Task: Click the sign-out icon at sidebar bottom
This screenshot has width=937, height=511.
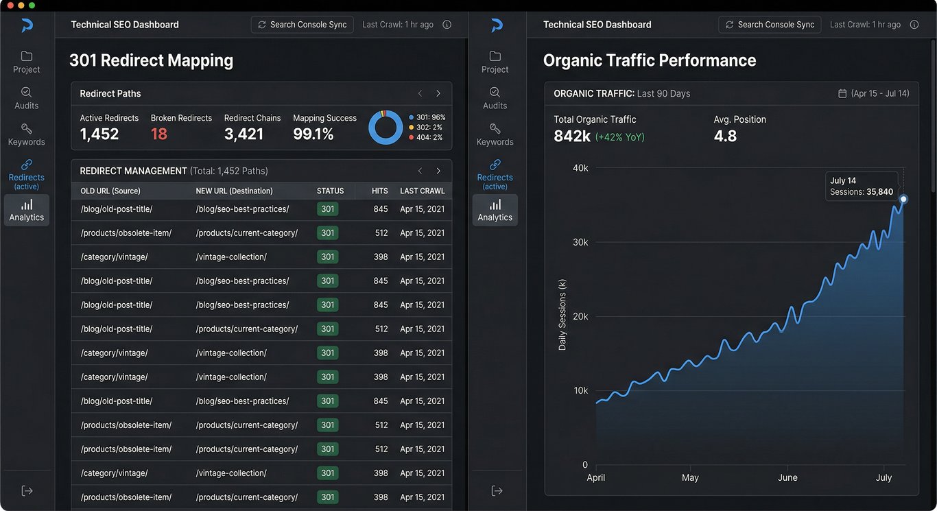Action: coord(26,490)
